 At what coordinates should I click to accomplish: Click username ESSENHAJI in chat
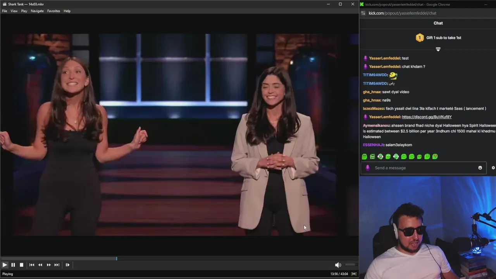coord(373,145)
